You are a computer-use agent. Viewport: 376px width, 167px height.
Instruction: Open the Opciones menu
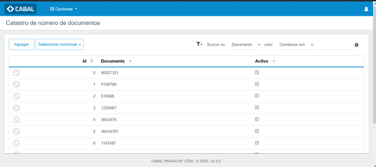pyautogui.click(x=64, y=9)
